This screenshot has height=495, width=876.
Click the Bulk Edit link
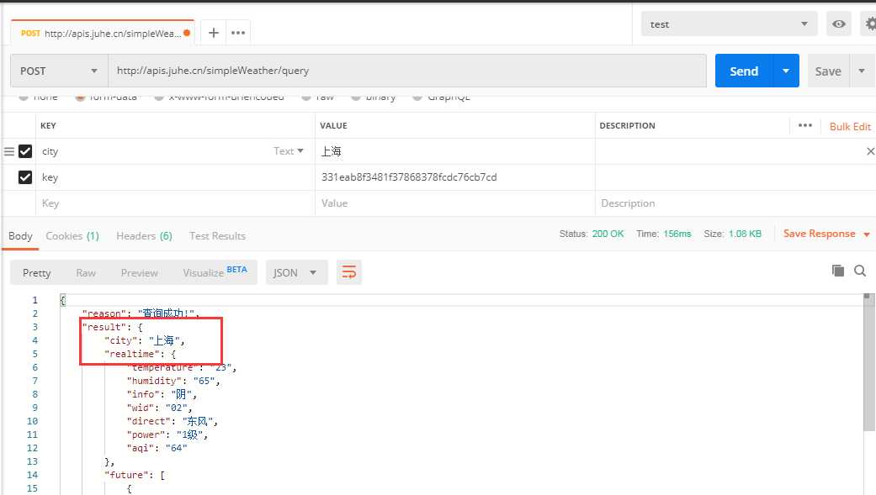pos(850,127)
